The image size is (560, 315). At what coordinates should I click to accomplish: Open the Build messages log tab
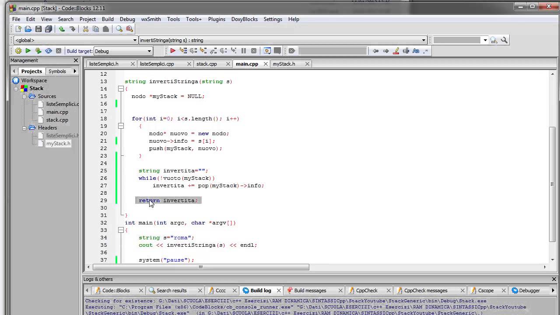[x=310, y=290]
